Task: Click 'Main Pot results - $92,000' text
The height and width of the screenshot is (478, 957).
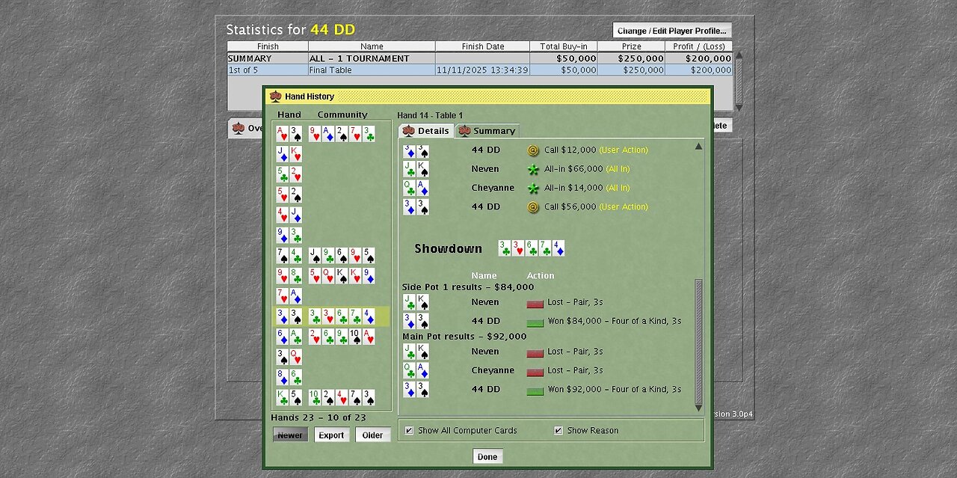Action: (464, 337)
